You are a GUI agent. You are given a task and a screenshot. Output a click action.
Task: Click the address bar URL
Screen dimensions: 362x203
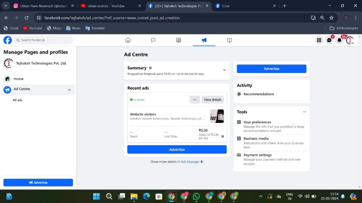click(x=112, y=18)
